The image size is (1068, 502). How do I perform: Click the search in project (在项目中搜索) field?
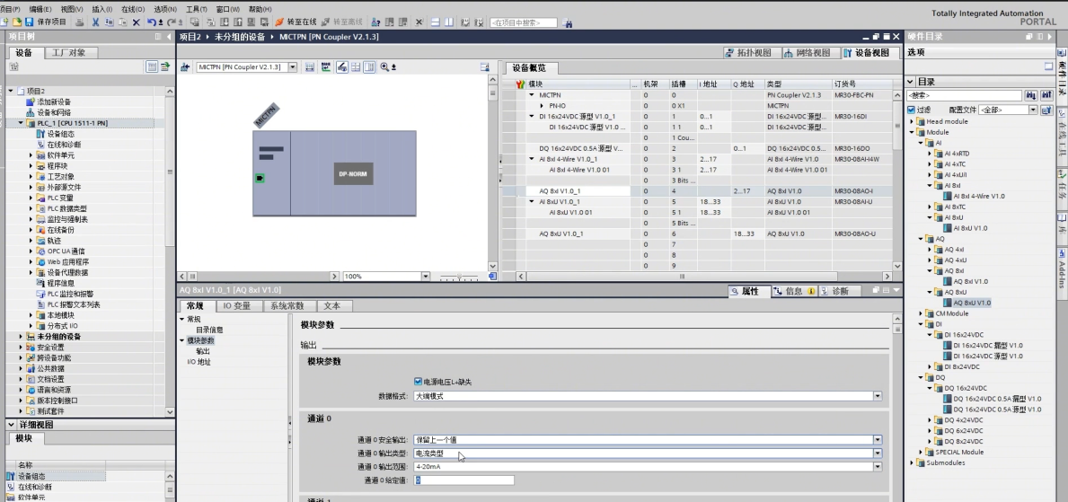pos(523,23)
